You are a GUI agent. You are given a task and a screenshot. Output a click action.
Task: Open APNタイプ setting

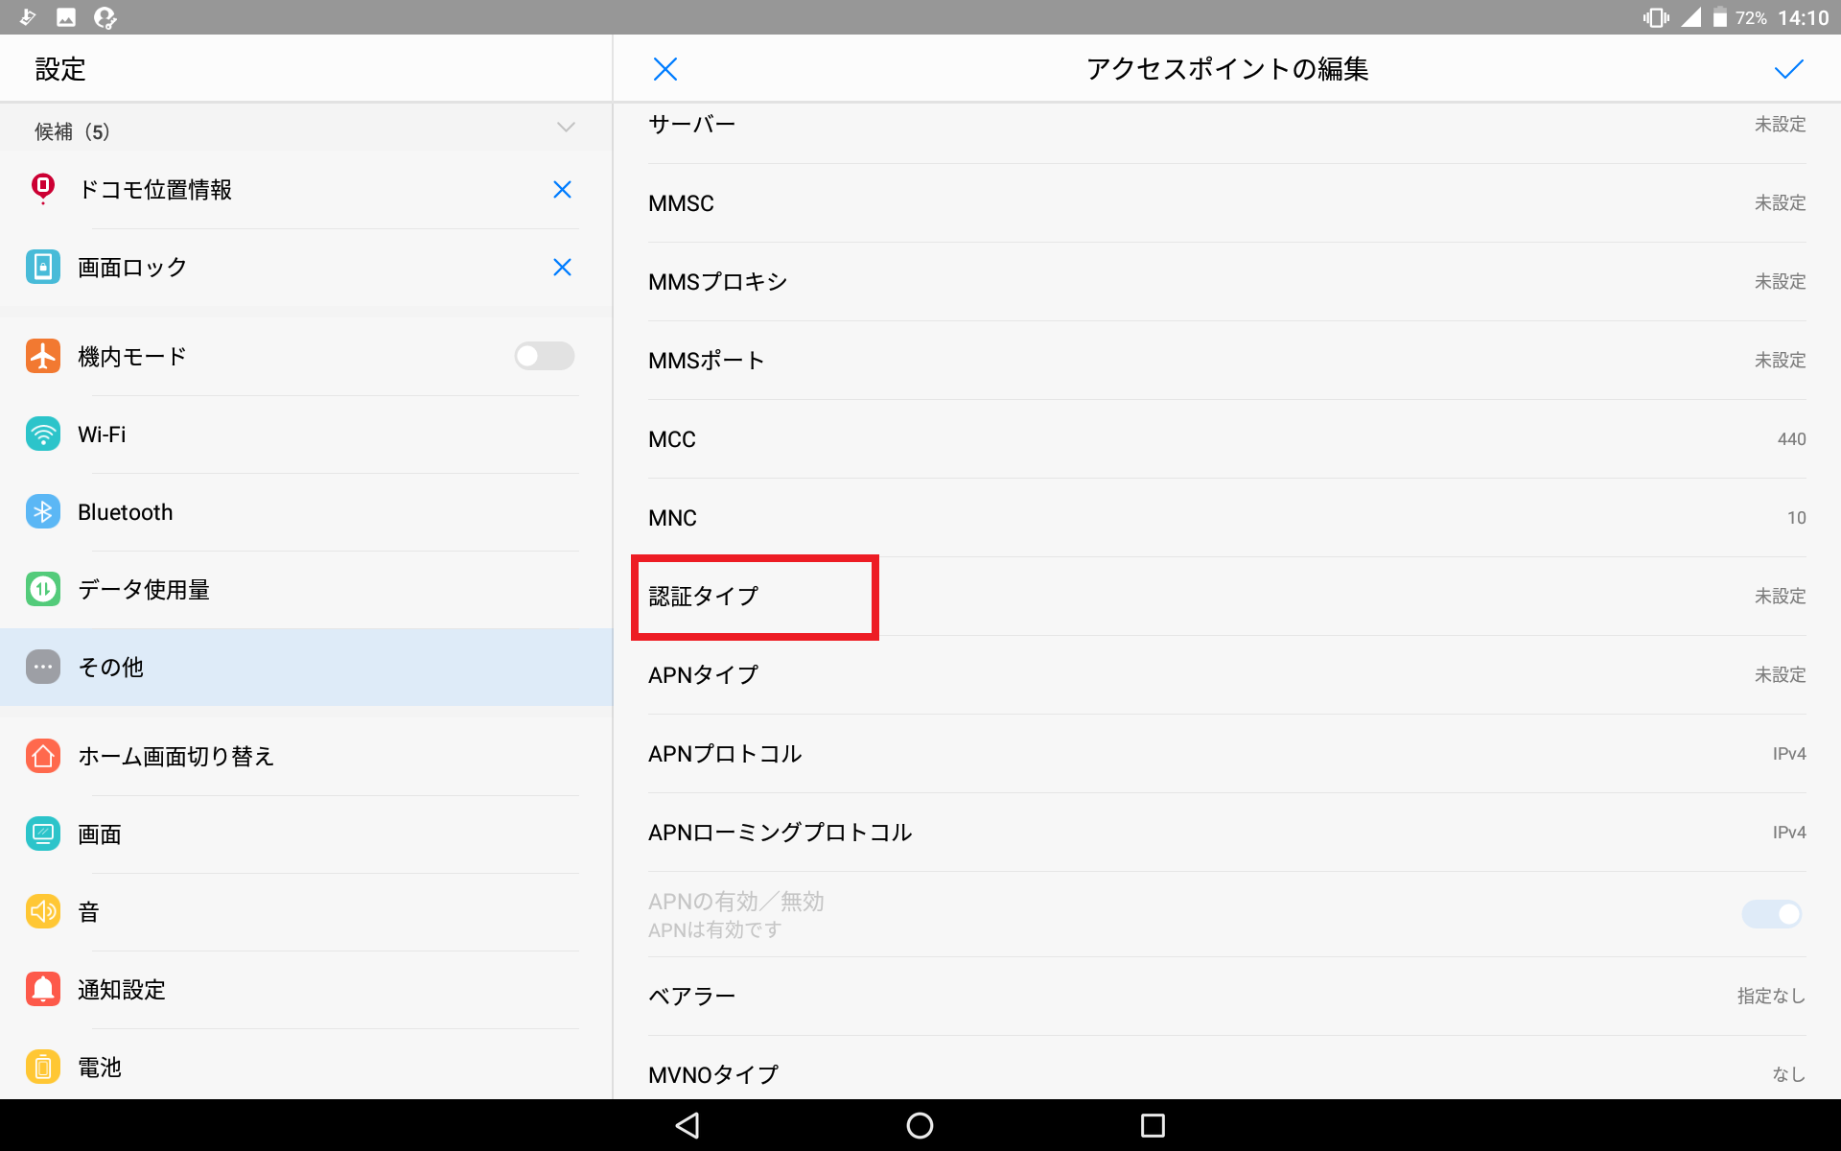pos(1226,675)
